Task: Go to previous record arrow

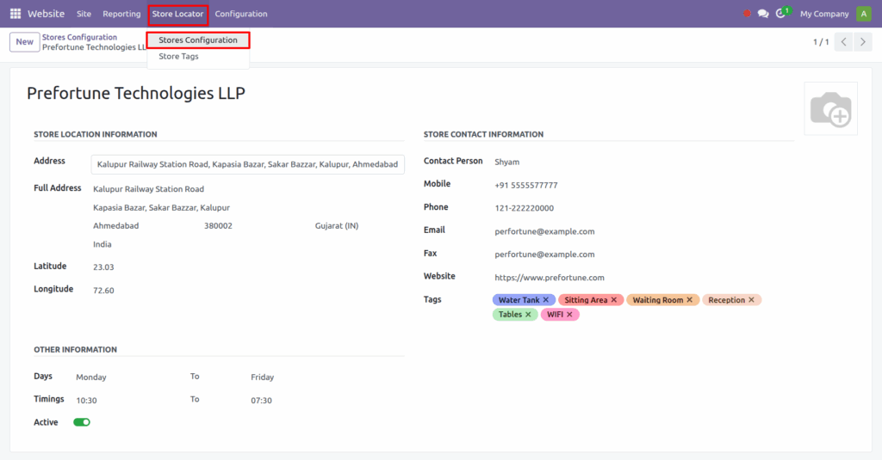Action: [x=843, y=42]
